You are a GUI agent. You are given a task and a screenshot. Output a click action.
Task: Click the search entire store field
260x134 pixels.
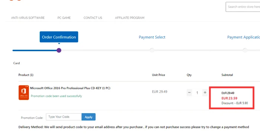[x=243, y=7]
